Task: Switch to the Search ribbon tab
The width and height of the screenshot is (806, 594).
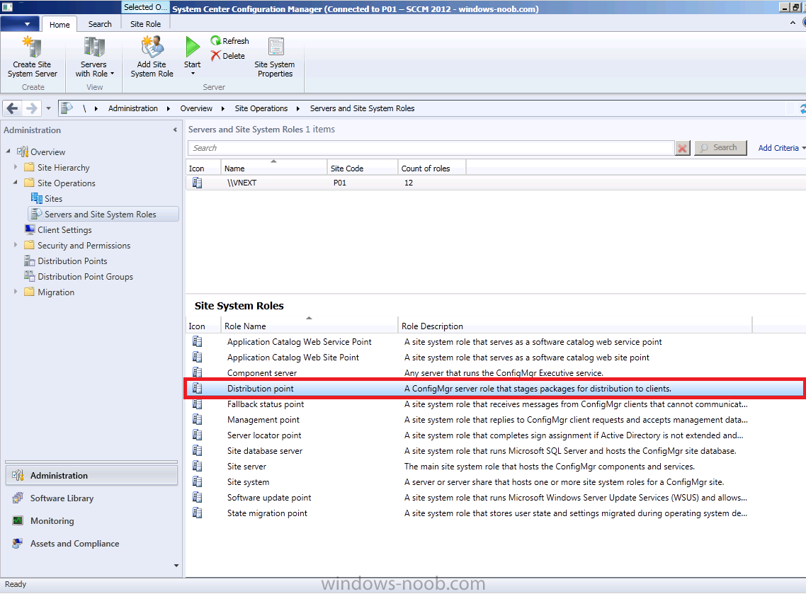Action: pos(100,24)
